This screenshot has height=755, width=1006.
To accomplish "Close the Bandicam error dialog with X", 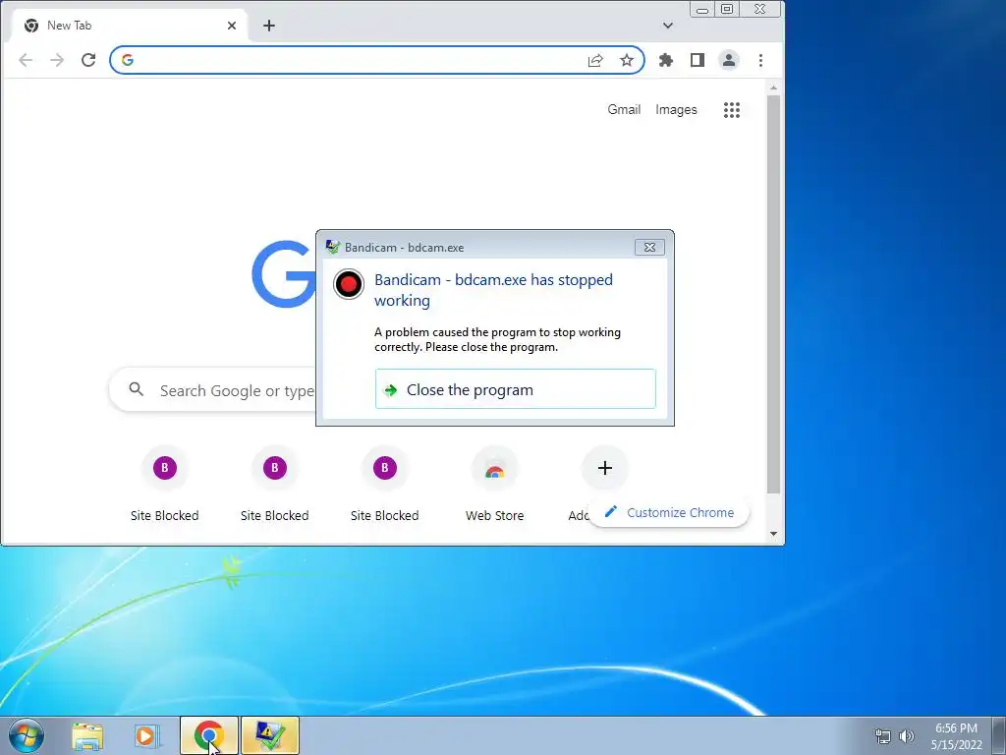I will tap(649, 247).
